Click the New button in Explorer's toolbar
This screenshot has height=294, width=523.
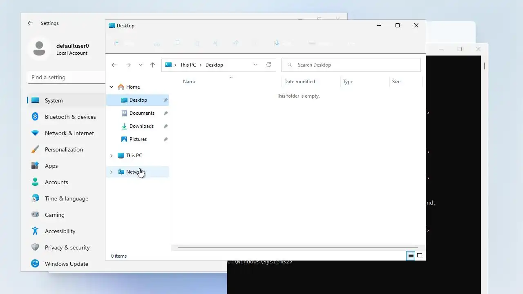click(x=124, y=43)
